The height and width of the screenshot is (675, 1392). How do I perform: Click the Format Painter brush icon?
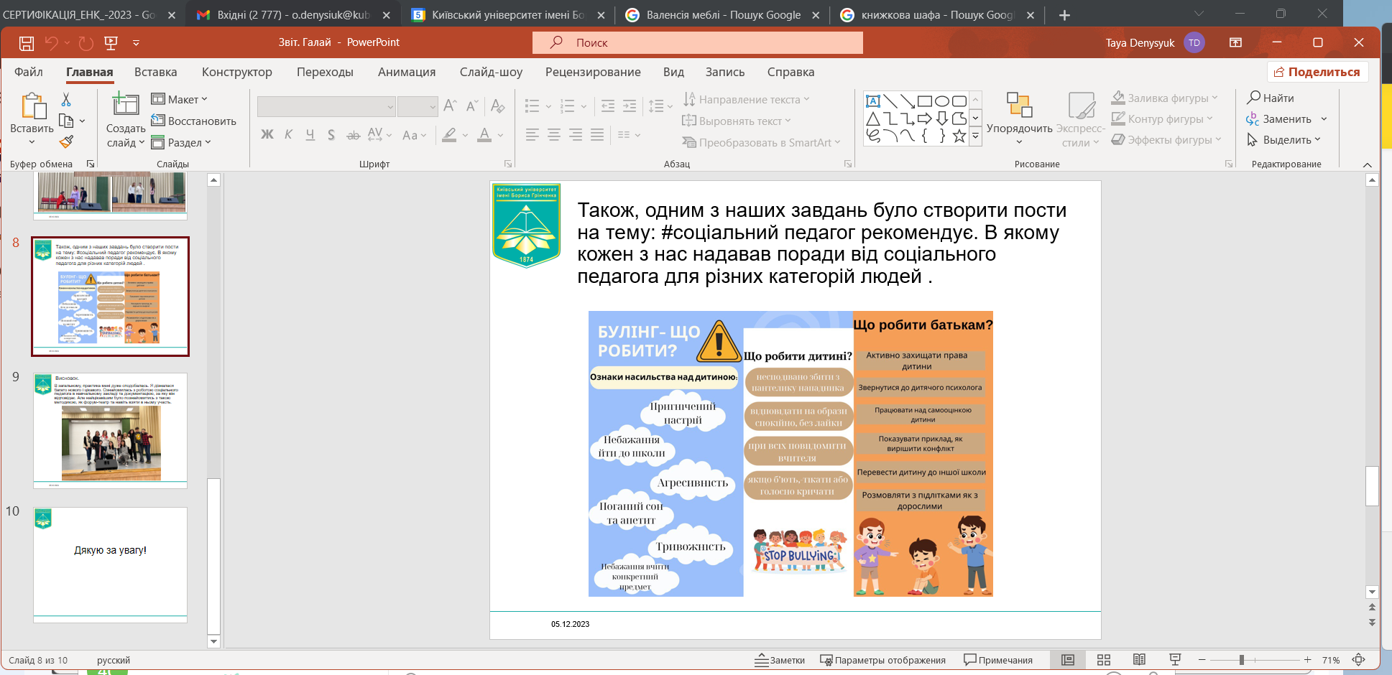(66, 142)
